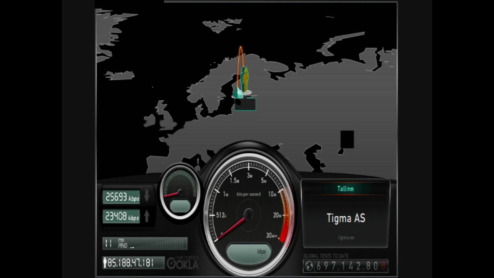This screenshot has width=494, height=278.
Task: Click the 30M+ mark on speedometer
Action: 272,235
